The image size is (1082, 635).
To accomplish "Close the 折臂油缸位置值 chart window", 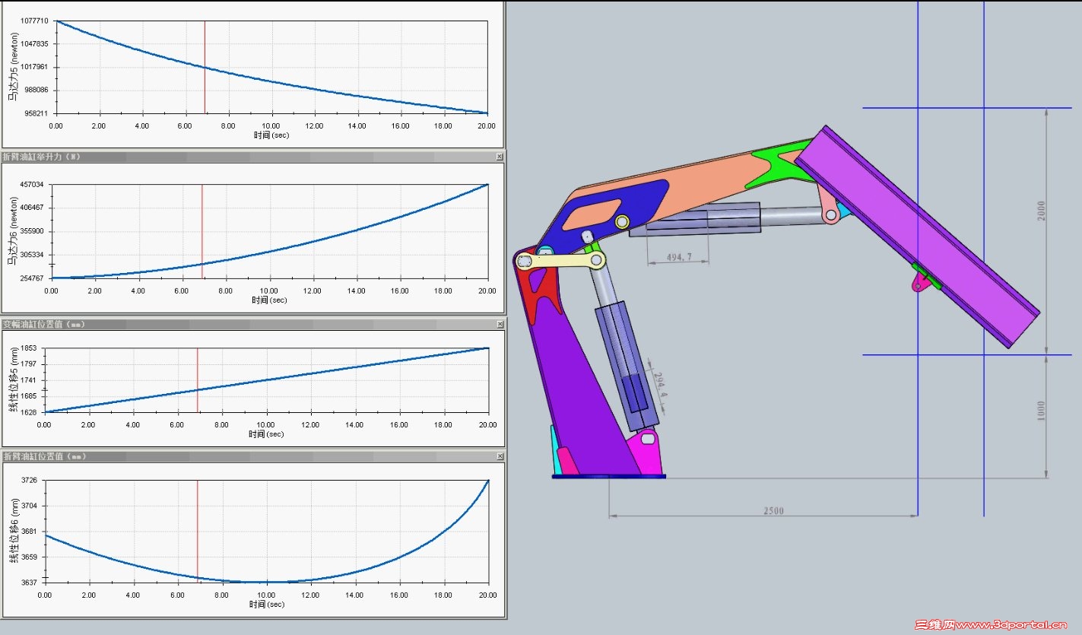I will (500, 456).
